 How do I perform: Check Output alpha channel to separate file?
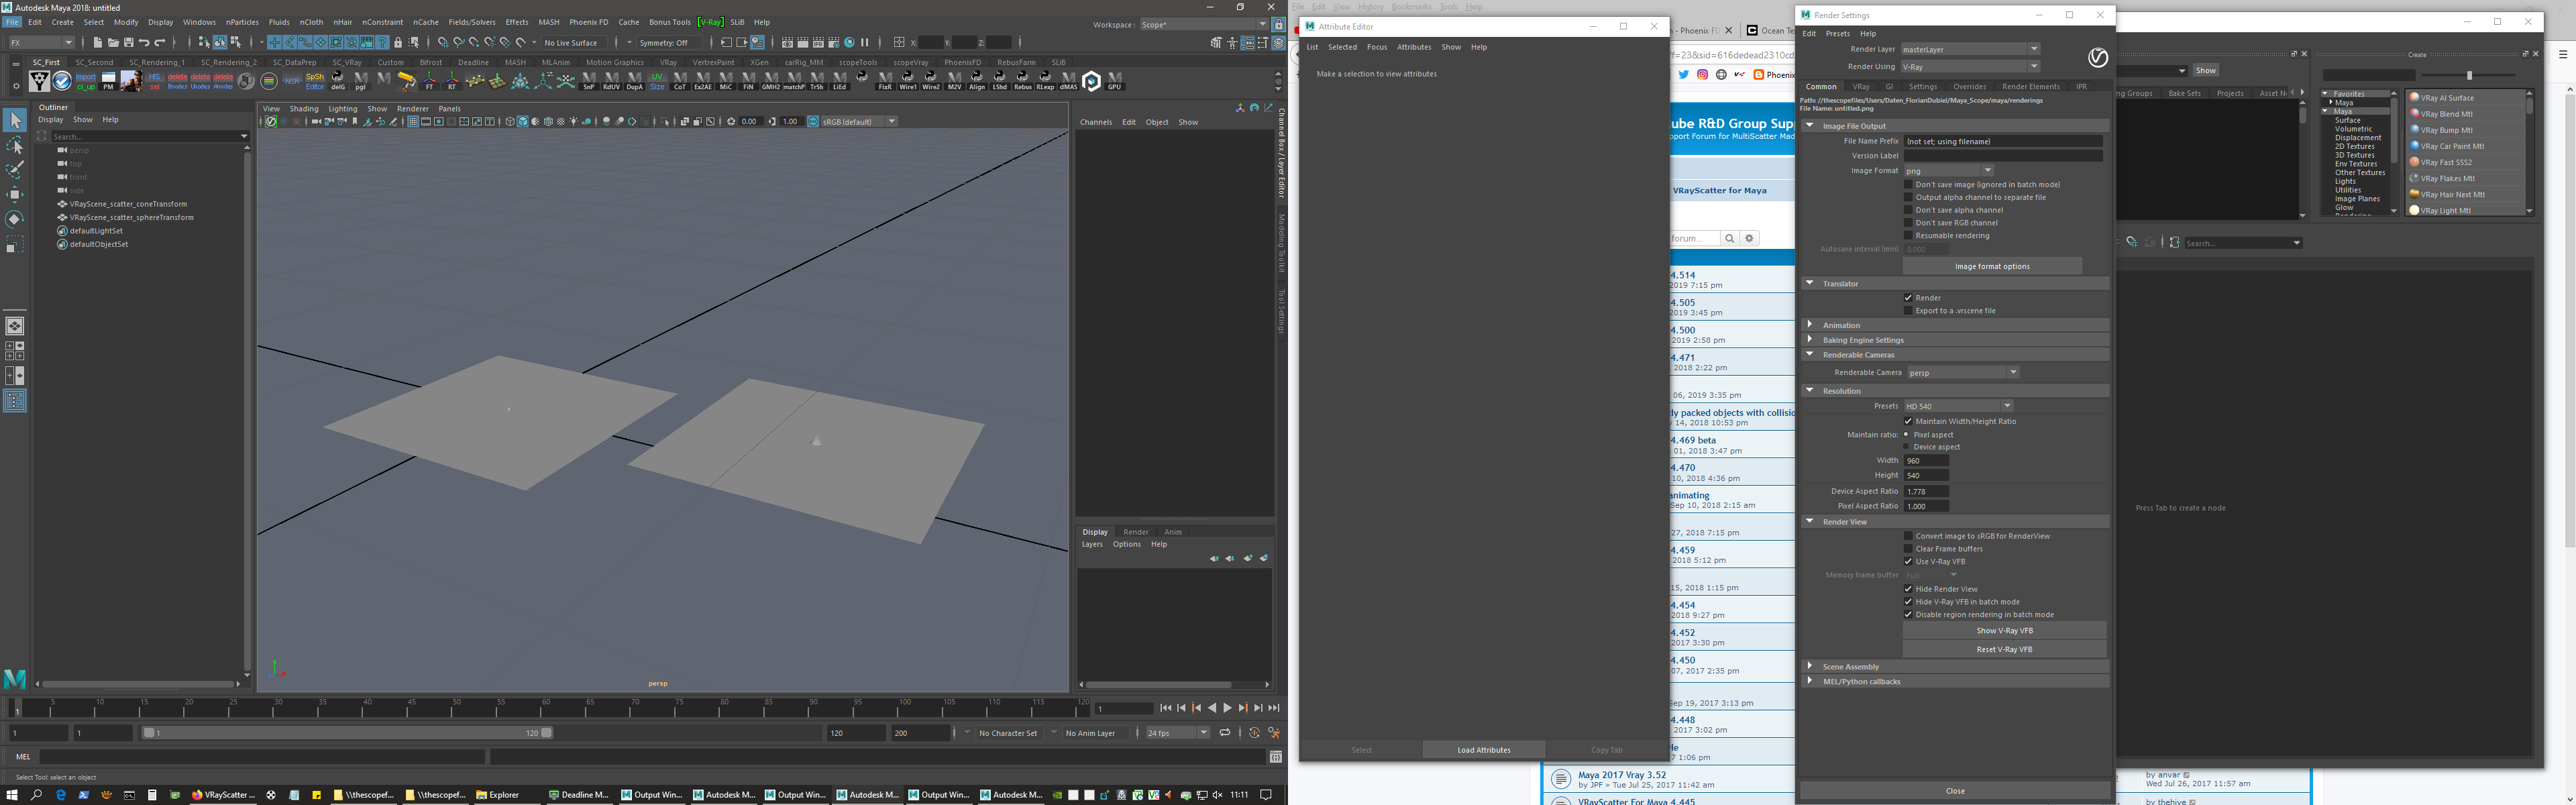click(x=1908, y=197)
